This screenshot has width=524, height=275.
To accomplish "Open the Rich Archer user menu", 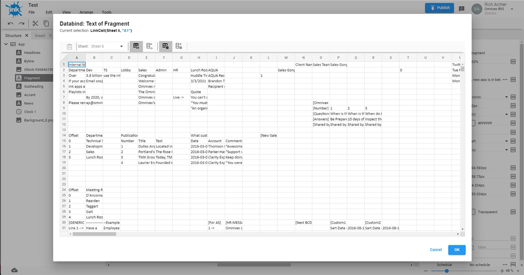I will [512, 9].
